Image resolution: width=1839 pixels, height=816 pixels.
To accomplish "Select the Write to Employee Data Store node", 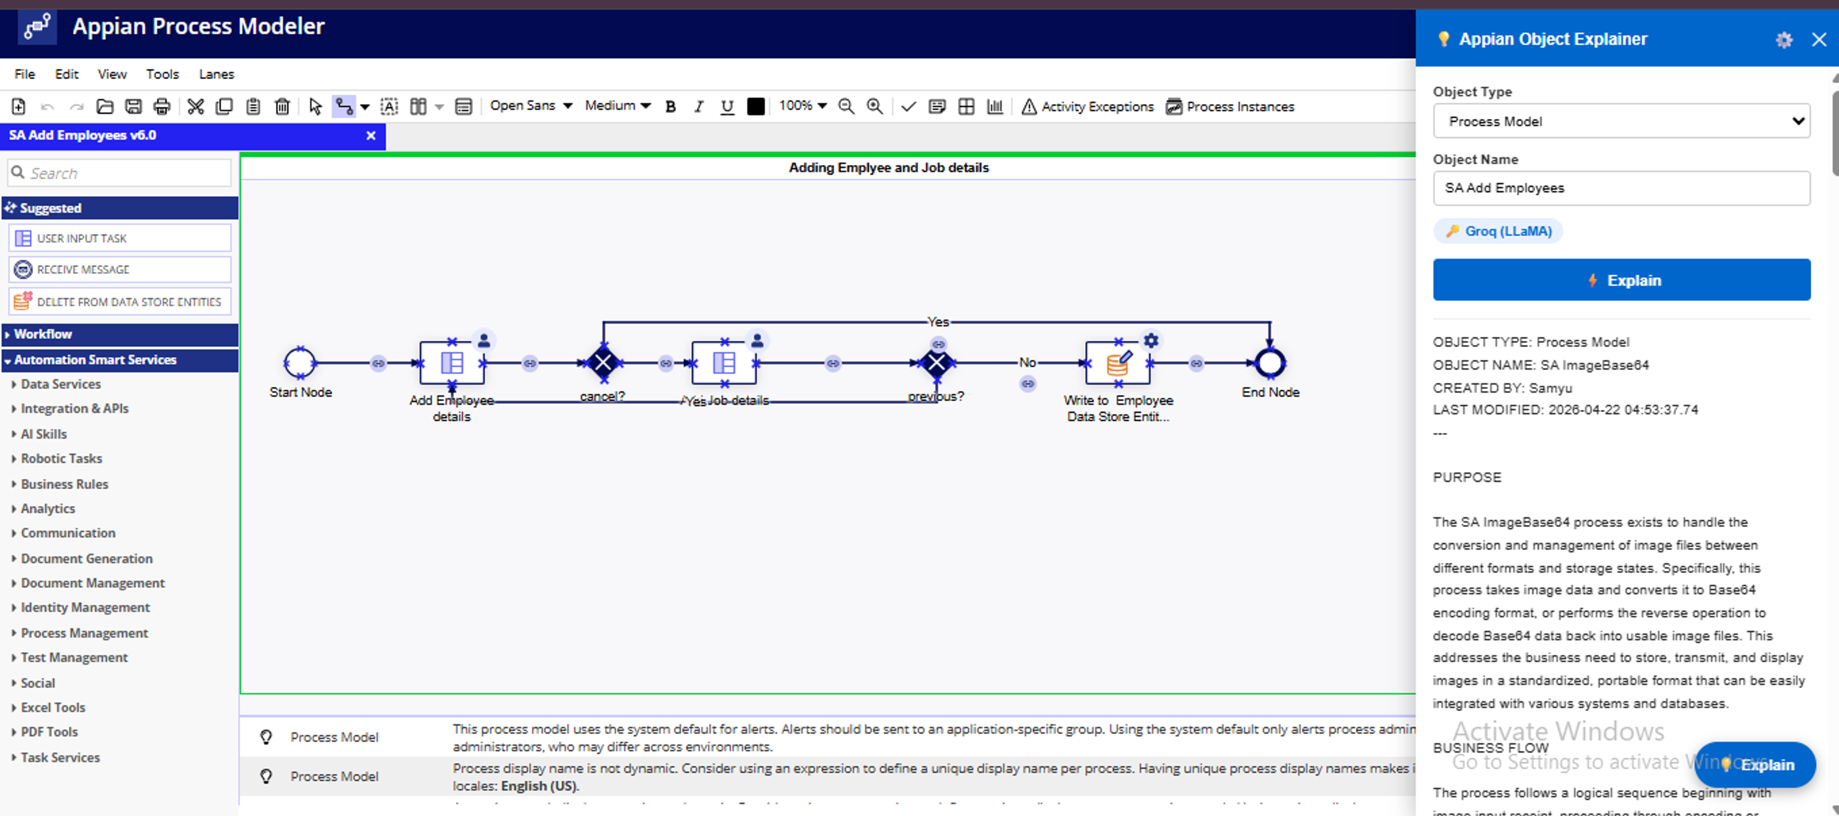I will [1117, 363].
